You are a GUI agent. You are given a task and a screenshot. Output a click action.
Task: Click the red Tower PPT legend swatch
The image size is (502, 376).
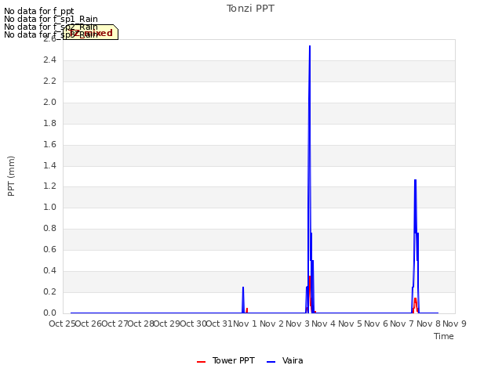[201, 362]
